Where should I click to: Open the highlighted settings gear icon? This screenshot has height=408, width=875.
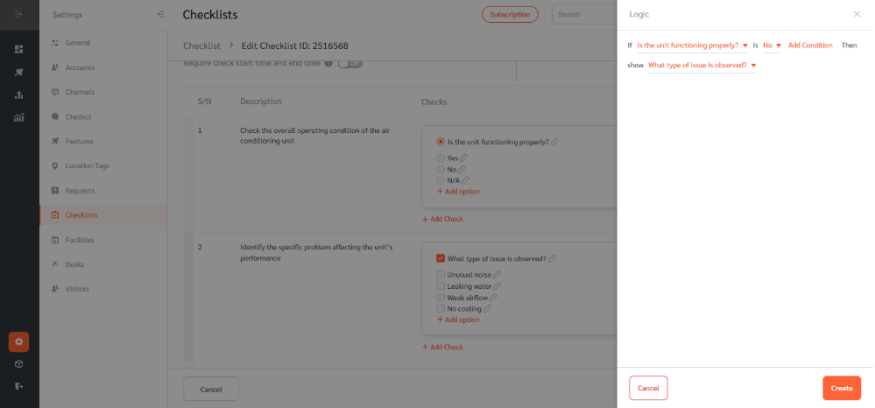[18, 341]
